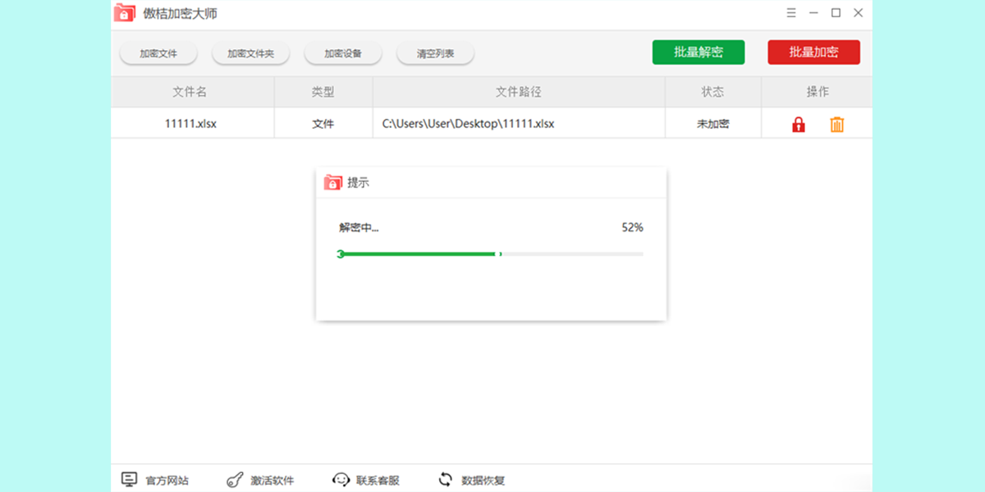Click the orange trash icon to remove 11111.xlsx
985x492 pixels.
[836, 124]
